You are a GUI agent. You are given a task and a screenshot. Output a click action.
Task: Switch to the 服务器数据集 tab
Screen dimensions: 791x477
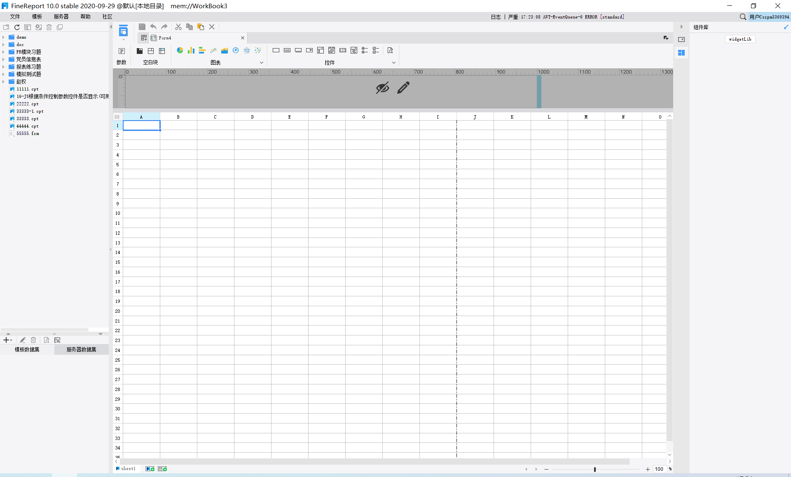point(82,349)
